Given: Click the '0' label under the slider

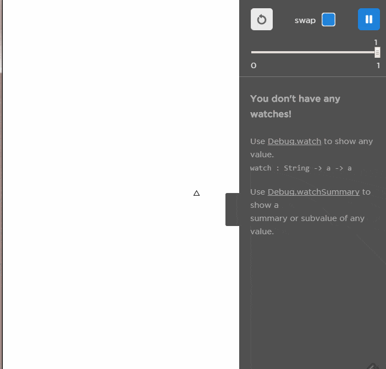Looking at the screenshot, I should pos(253,65).
